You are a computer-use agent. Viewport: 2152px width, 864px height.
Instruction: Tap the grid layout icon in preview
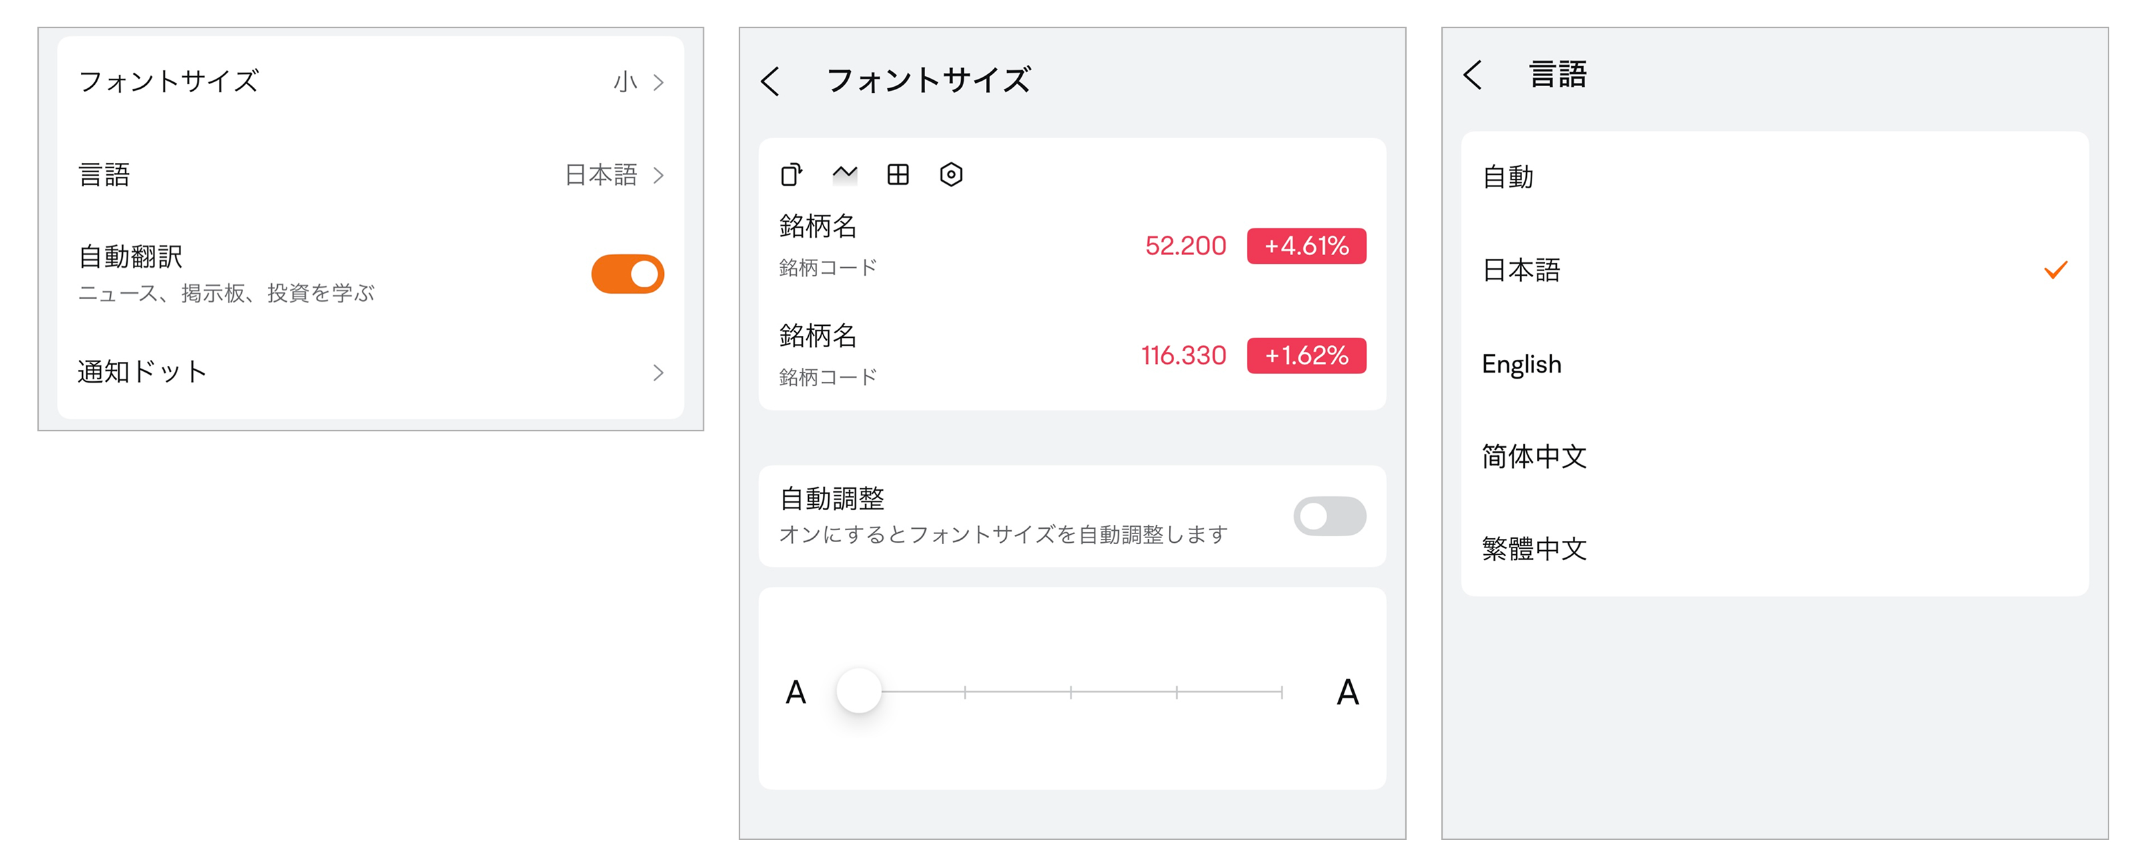pos(898,174)
